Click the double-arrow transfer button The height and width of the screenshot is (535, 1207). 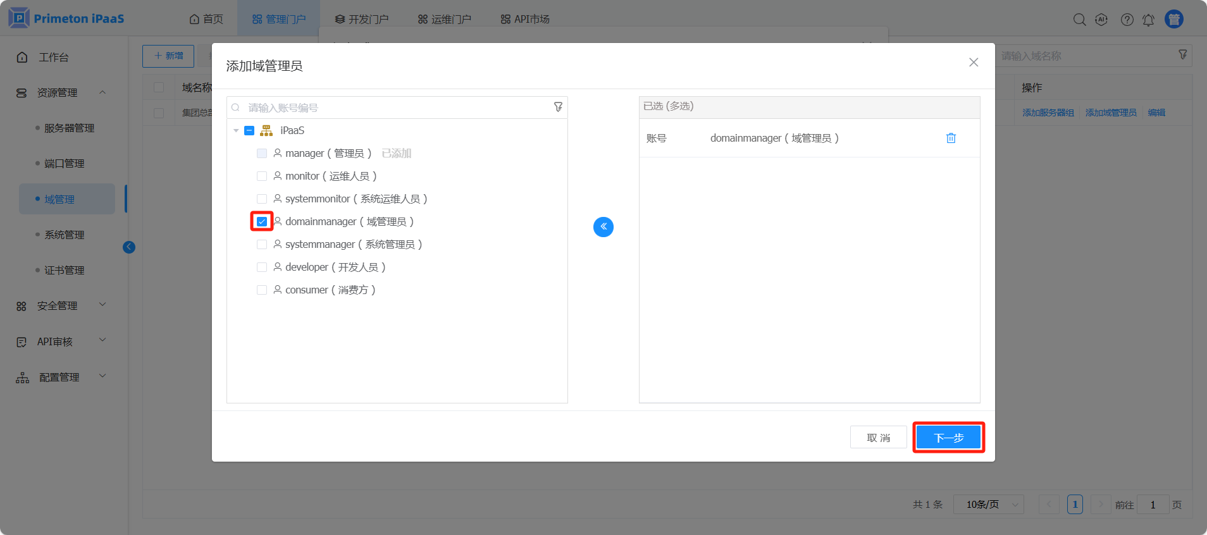(603, 226)
